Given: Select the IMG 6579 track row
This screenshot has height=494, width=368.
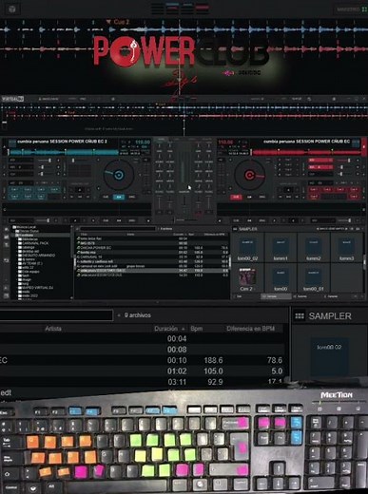Looking at the screenshot, I should (152, 243).
